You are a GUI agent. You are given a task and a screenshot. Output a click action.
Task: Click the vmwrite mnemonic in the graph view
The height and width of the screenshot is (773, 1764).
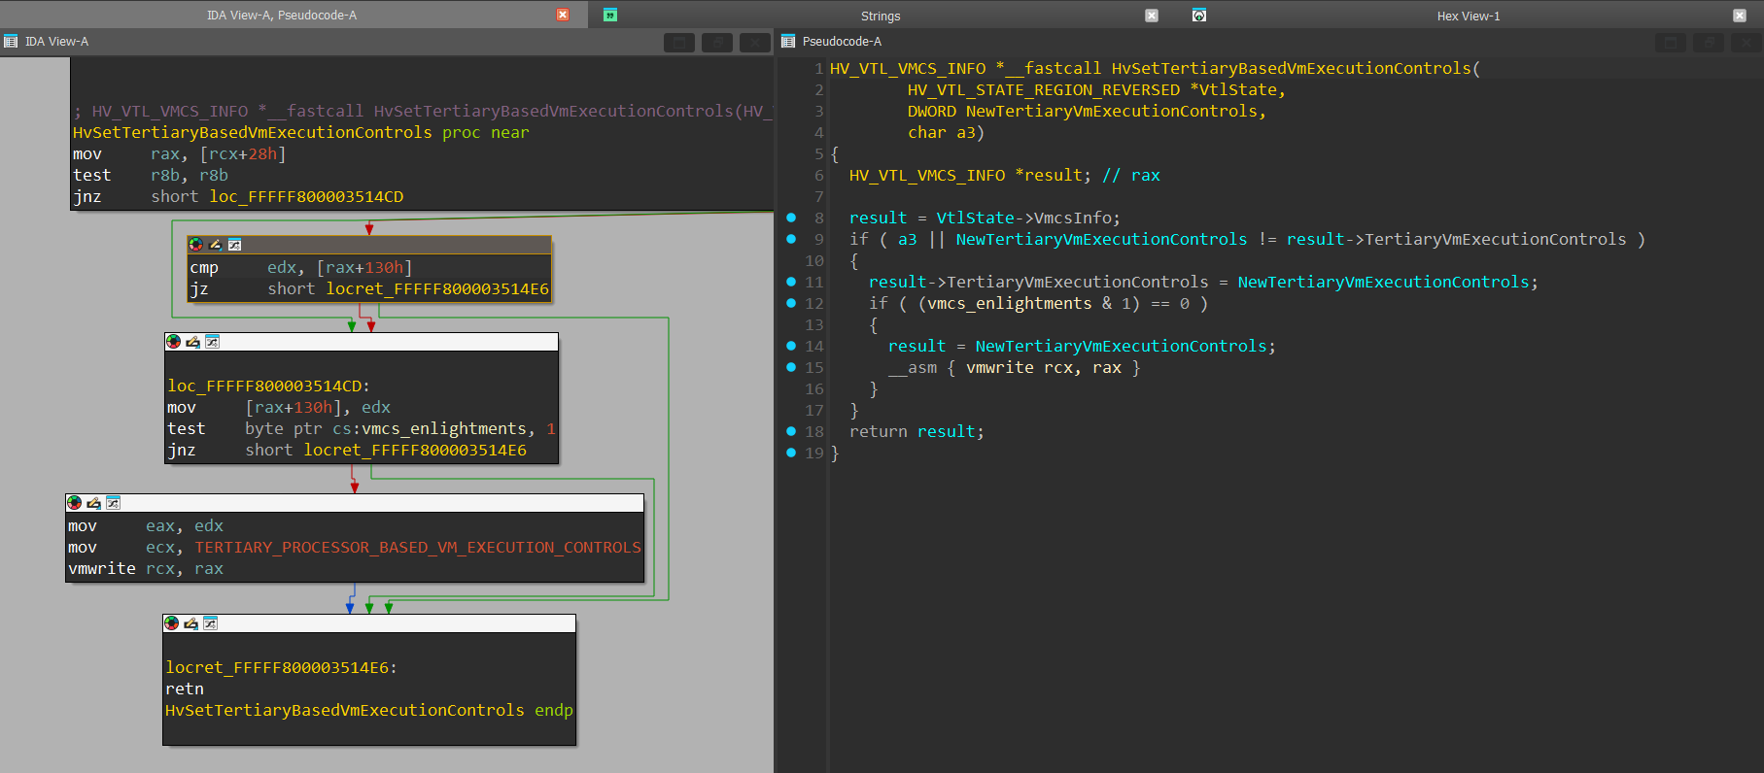102,569
